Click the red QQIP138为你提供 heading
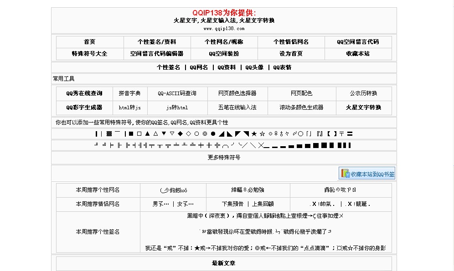 [224, 13]
